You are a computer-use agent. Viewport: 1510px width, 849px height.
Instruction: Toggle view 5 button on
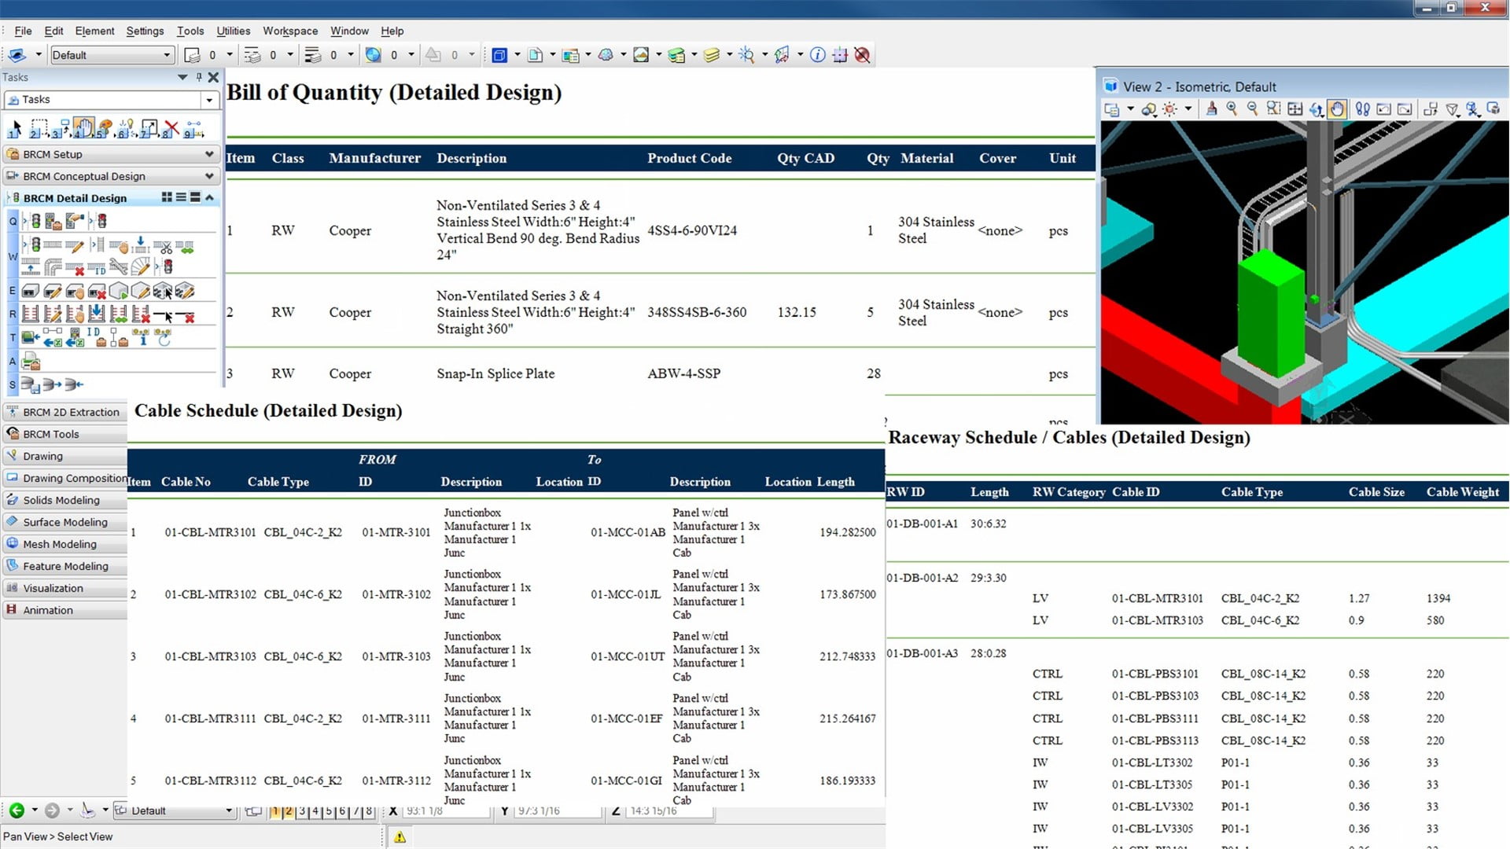click(x=329, y=811)
